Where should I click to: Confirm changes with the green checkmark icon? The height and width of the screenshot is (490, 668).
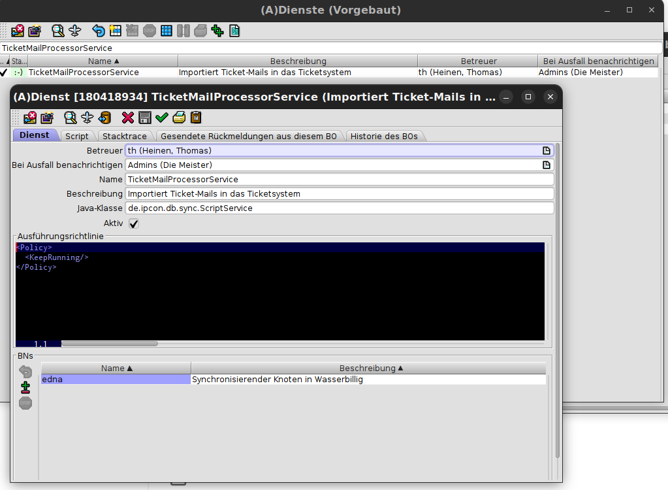161,118
